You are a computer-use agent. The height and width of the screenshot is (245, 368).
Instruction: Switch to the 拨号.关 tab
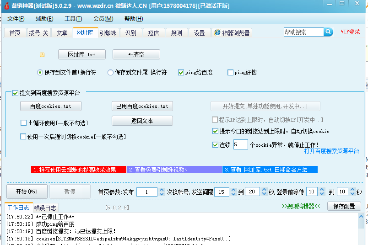(x=39, y=32)
